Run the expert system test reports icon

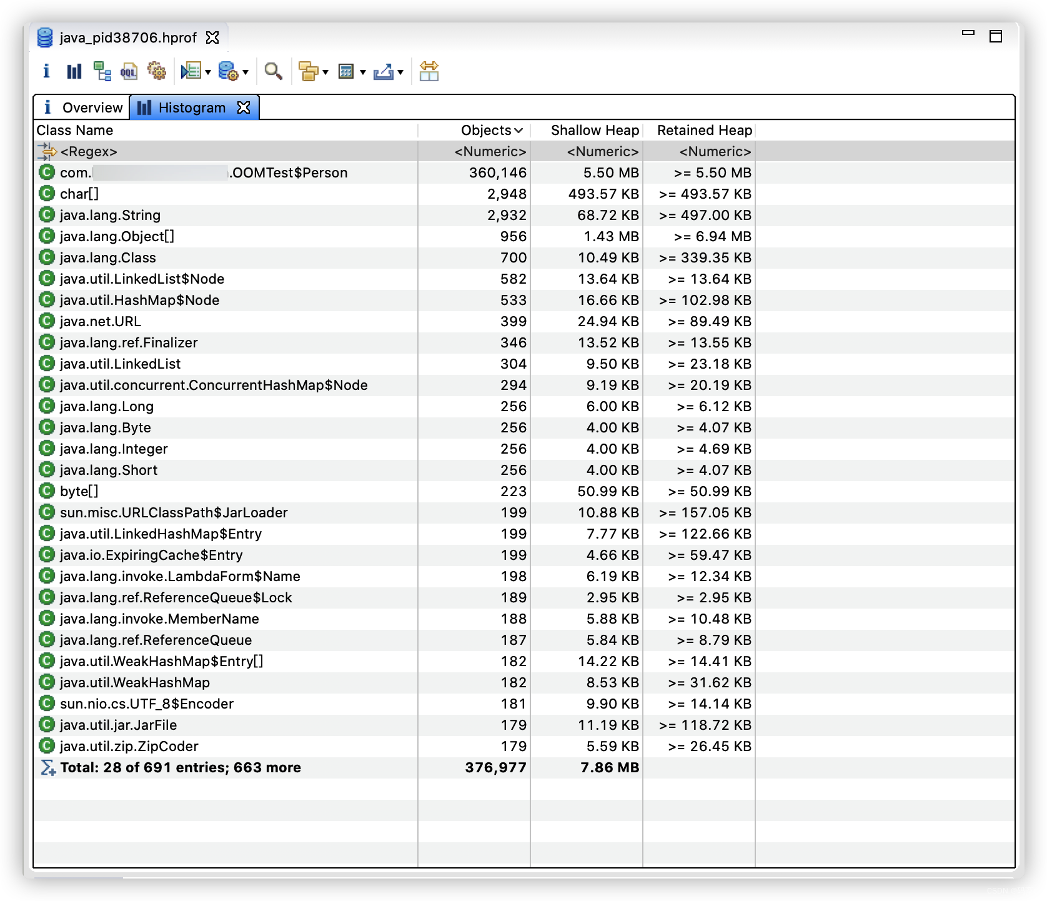pos(191,71)
